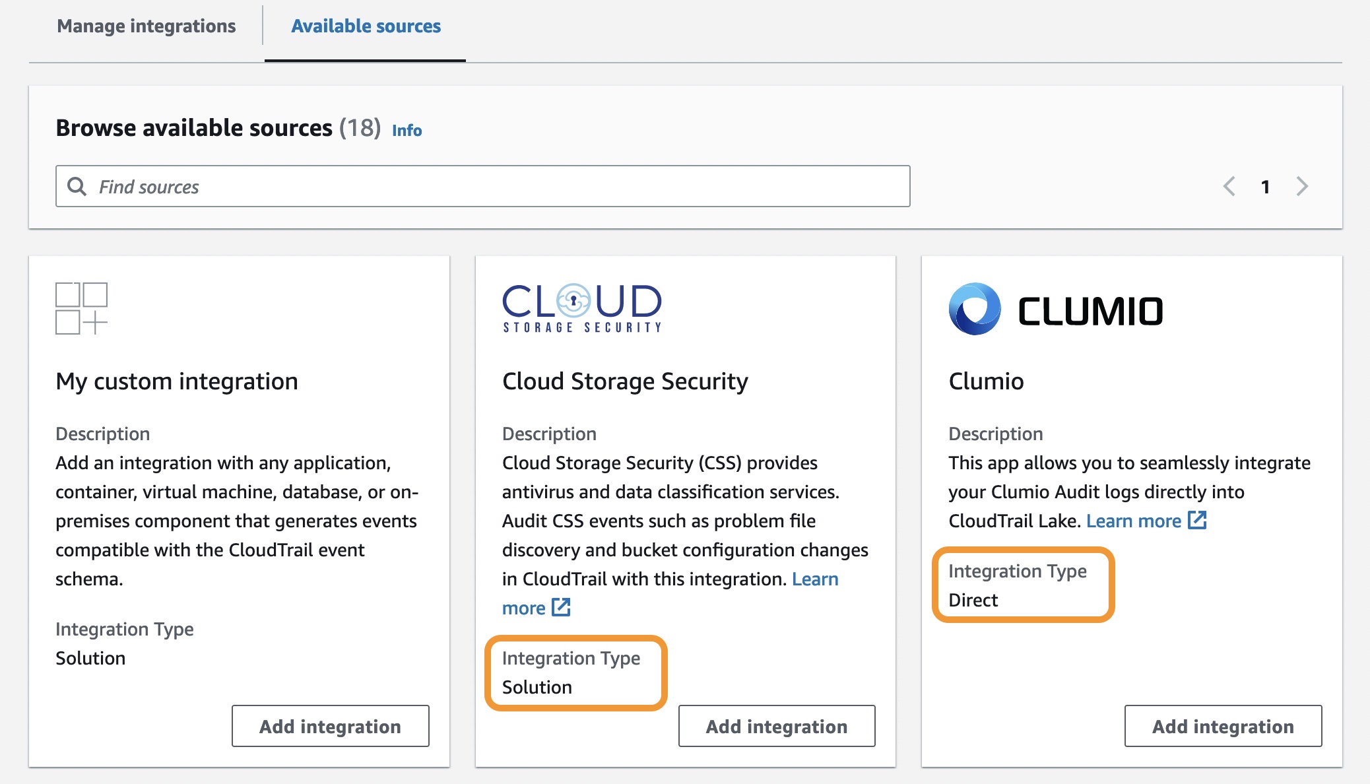The height and width of the screenshot is (784, 1370).
Task: Go to next page with right chevron
Action: pos(1301,187)
